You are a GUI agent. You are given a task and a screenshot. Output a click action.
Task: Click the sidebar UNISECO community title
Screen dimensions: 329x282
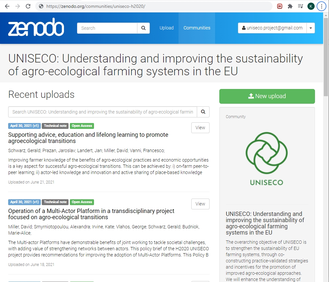click(265, 223)
